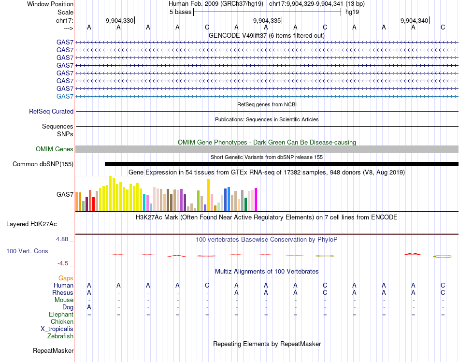
Task: Click the 100 Vert. Cons track label
Action: [27, 251]
